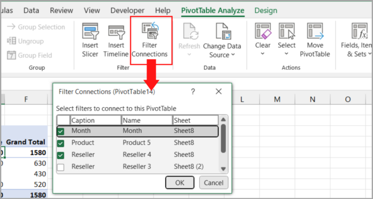Click the Select action icon
This screenshot has height=199, width=373.
(x=287, y=31)
